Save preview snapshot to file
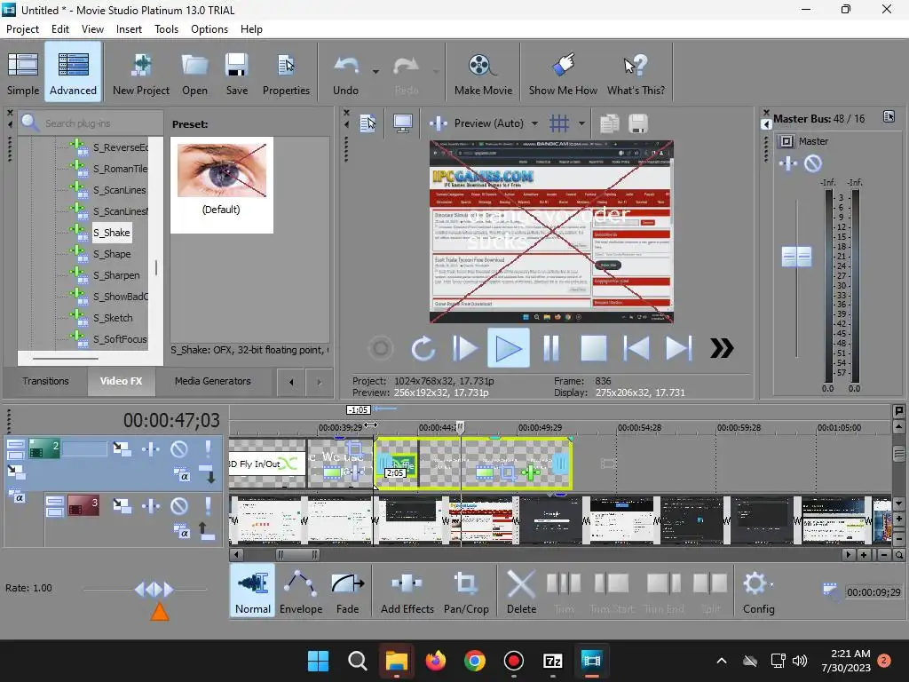The height and width of the screenshot is (682, 909). (x=637, y=123)
